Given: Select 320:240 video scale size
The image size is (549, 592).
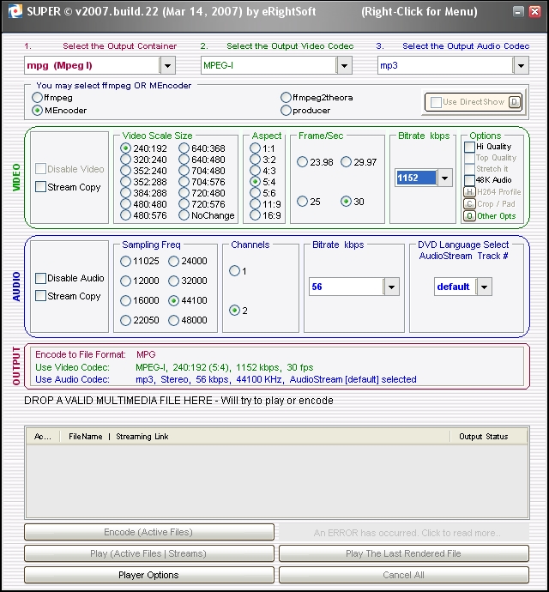Looking at the screenshot, I should (126, 160).
